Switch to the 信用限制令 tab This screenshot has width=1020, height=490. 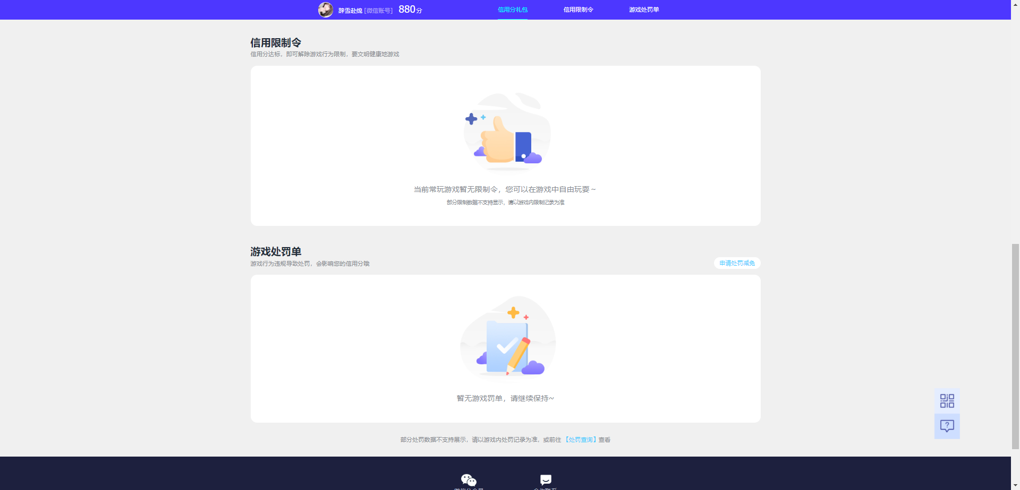click(579, 10)
